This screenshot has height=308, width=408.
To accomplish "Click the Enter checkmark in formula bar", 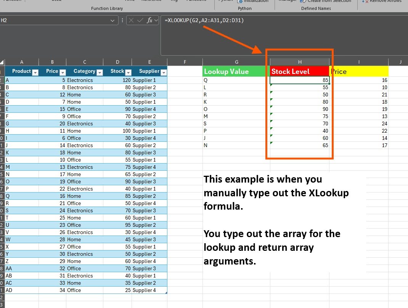I will click(x=140, y=20).
